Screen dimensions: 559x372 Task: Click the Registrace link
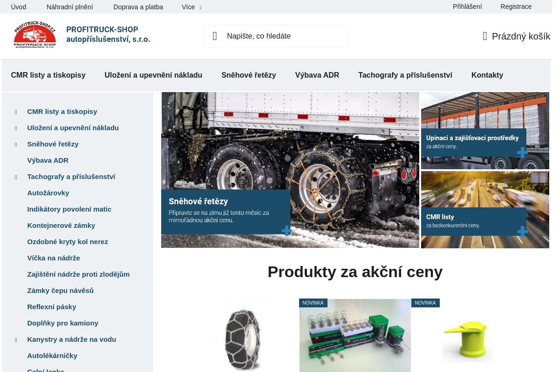[x=516, y=7]
